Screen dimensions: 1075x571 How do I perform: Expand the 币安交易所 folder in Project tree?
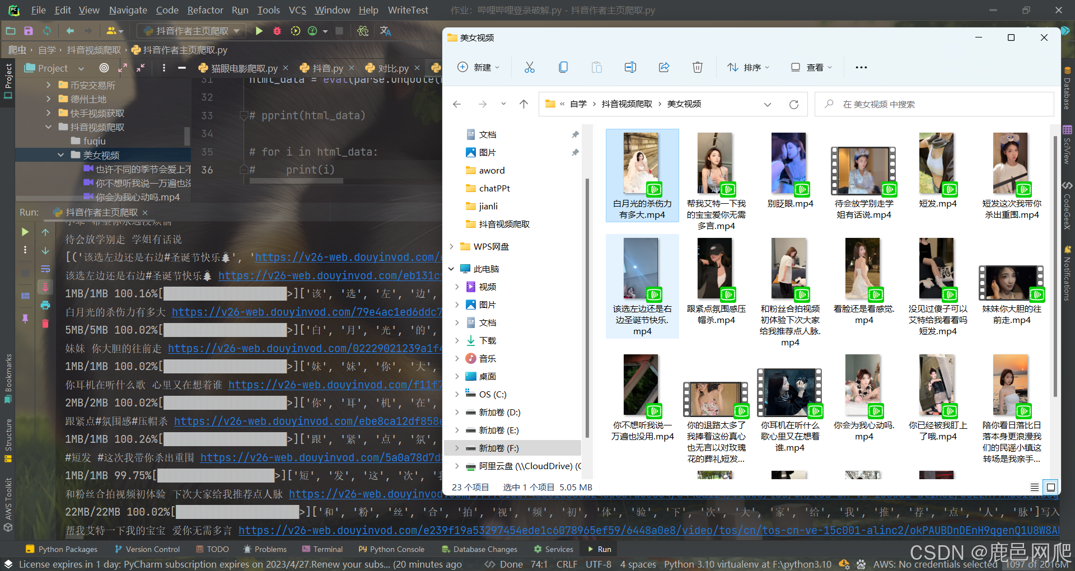[x=48, y=85]
